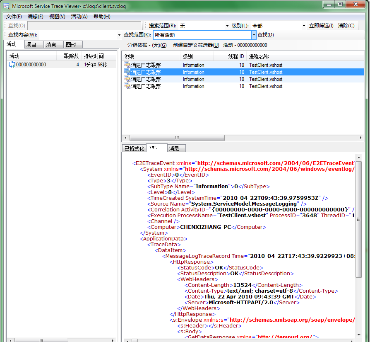
Task: Click the duration cell 1分钟 56秒
Action: coord(96,65)
